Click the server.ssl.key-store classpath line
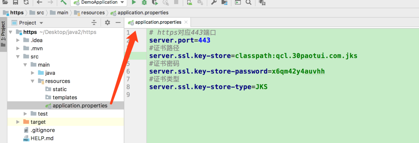 (x=253, y=56)
